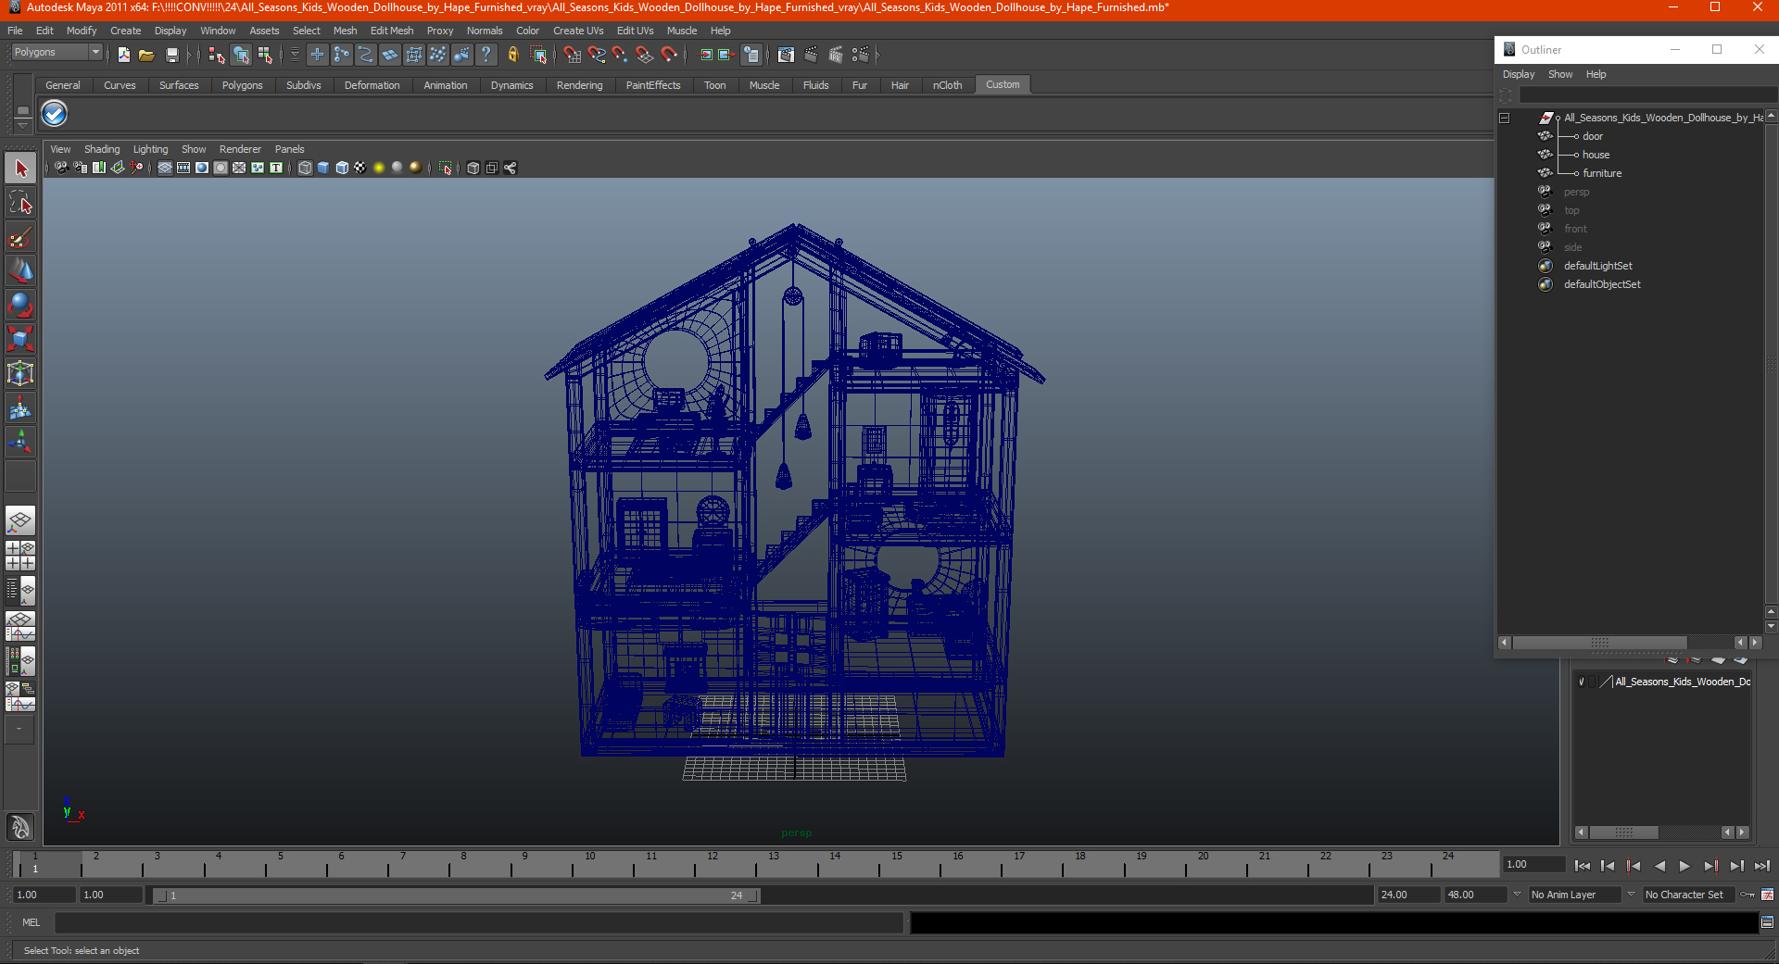Toggle use all lights yellow sphere
Image resolution: width=1779 pixels, height=964 pixels.
pyautogui.click(x=379, y=168)
